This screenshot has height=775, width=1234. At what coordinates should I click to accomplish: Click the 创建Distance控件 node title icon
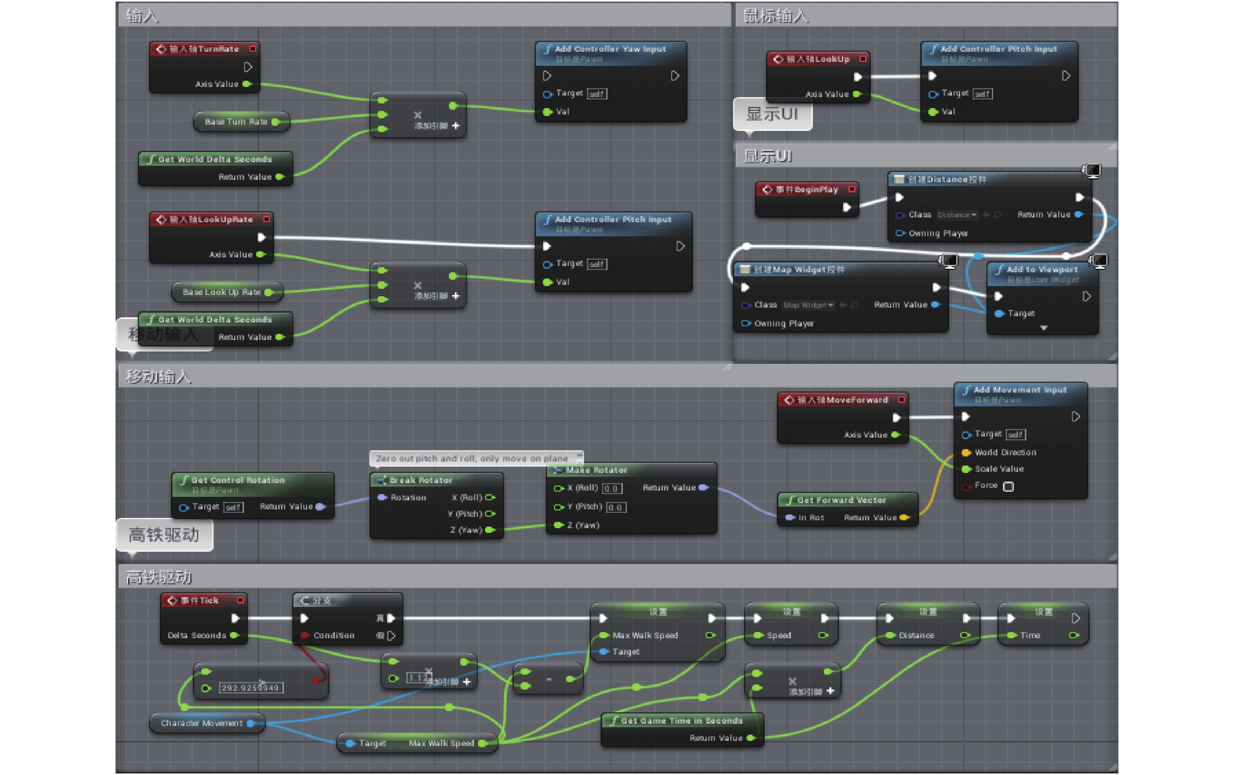coord(899,179)
